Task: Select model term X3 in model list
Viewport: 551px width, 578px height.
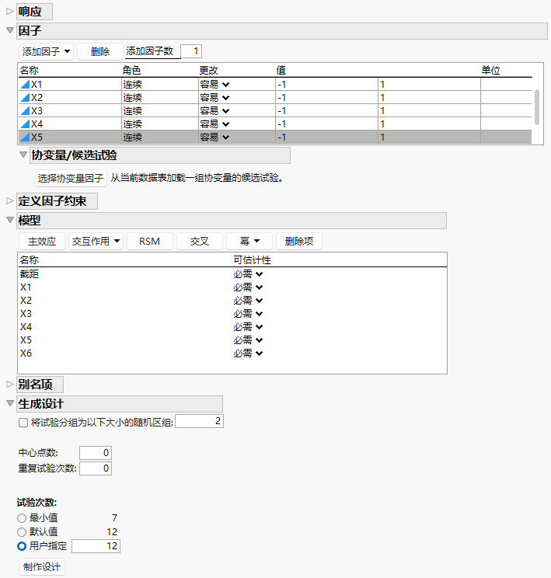Action: (26, 314)
